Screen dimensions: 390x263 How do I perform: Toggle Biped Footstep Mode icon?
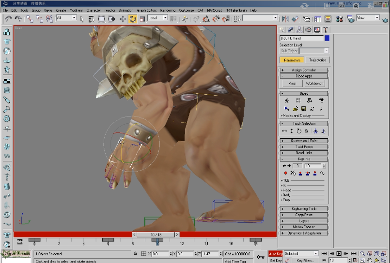tap(298, 100)
